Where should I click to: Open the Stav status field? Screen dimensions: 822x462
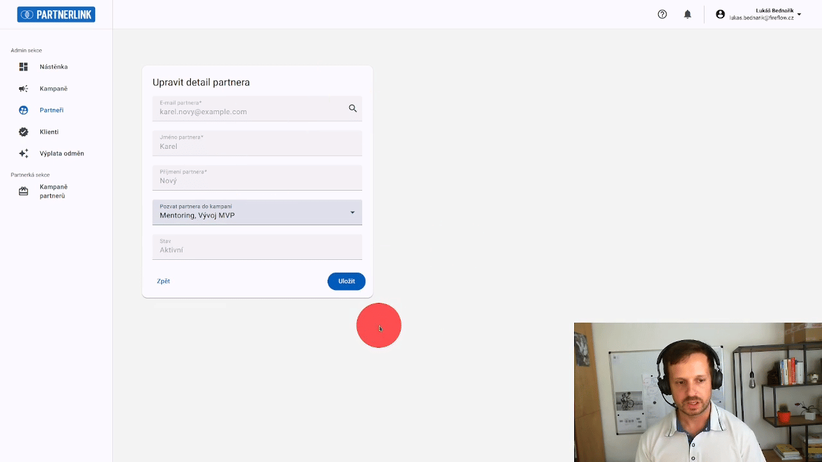[257, 247]
